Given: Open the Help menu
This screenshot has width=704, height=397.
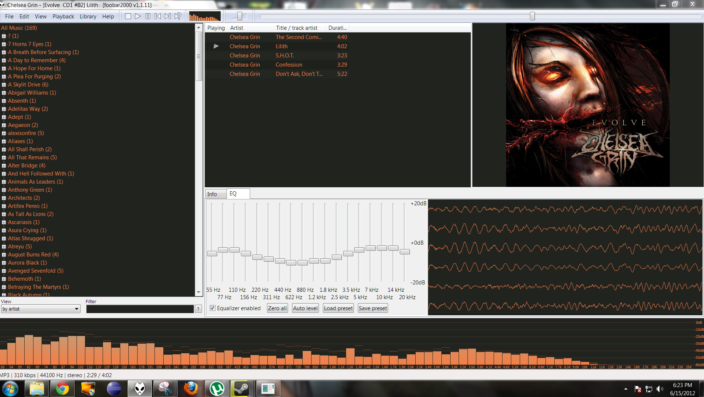Looking at the screenshot, I should coord(108,17).
